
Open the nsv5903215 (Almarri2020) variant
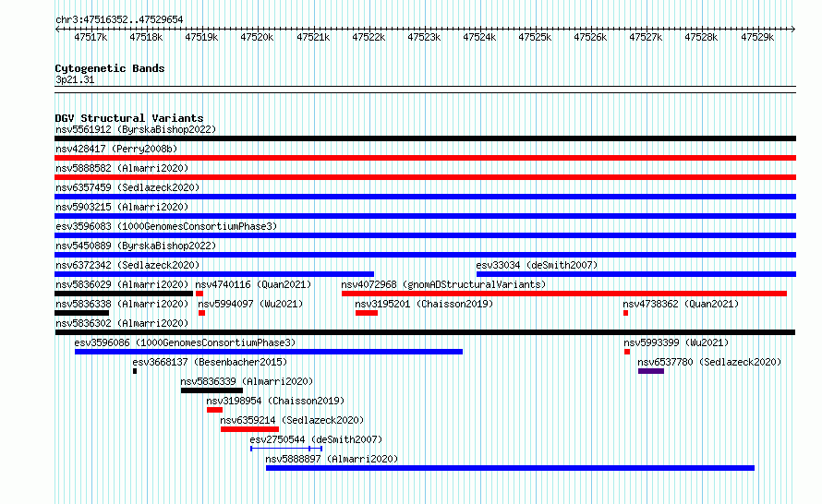pos(122,207)
